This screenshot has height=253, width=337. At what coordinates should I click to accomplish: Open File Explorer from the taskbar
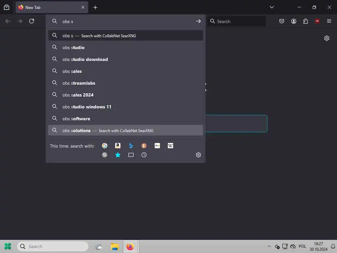pos(115,246)
